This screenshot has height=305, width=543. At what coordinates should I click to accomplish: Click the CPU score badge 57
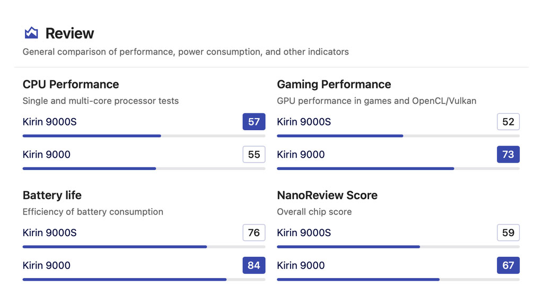coord(254,122)
